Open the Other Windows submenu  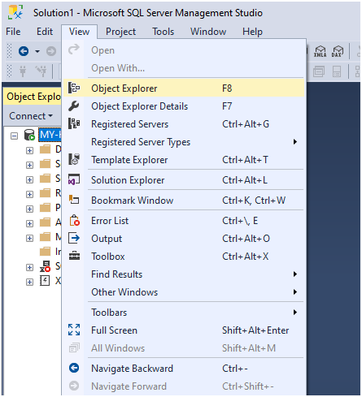click(x=184, y=291)
